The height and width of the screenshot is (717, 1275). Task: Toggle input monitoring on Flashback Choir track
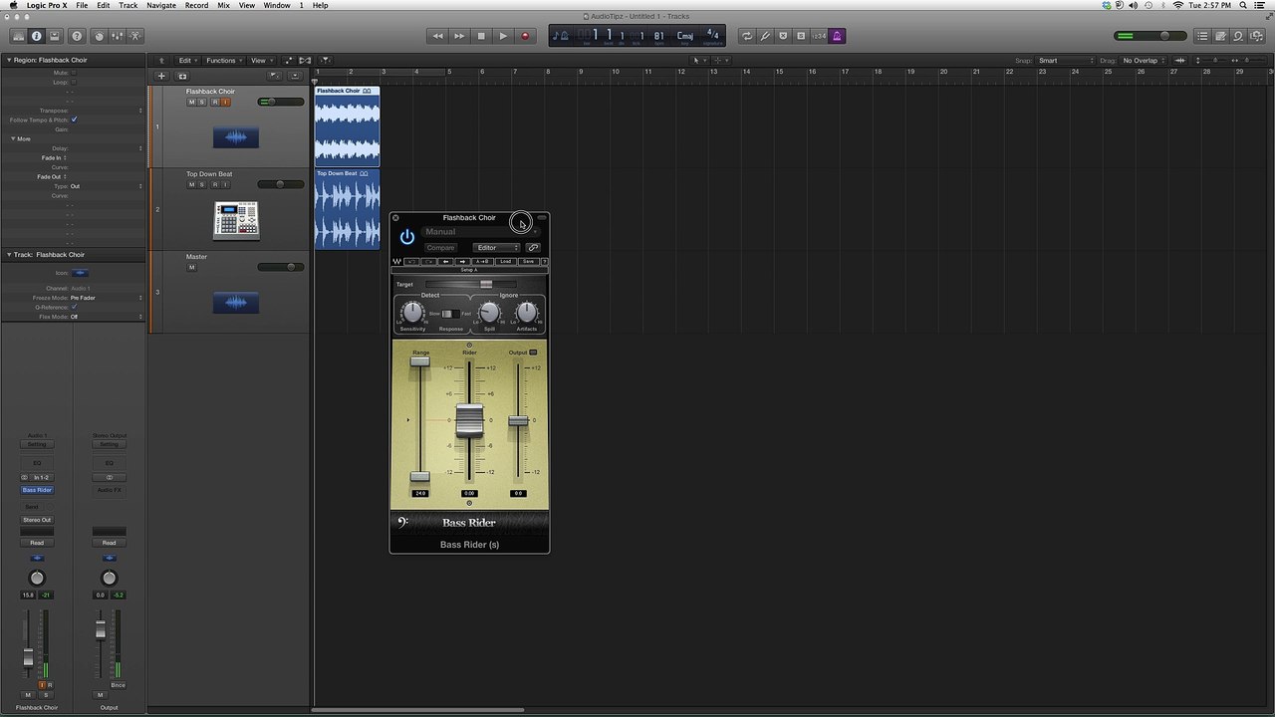point(225,102)
